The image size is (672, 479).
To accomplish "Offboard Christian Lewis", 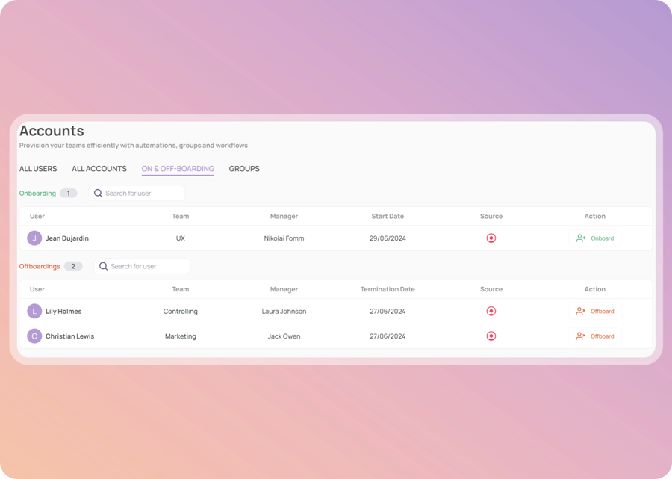I will [595, 336].
